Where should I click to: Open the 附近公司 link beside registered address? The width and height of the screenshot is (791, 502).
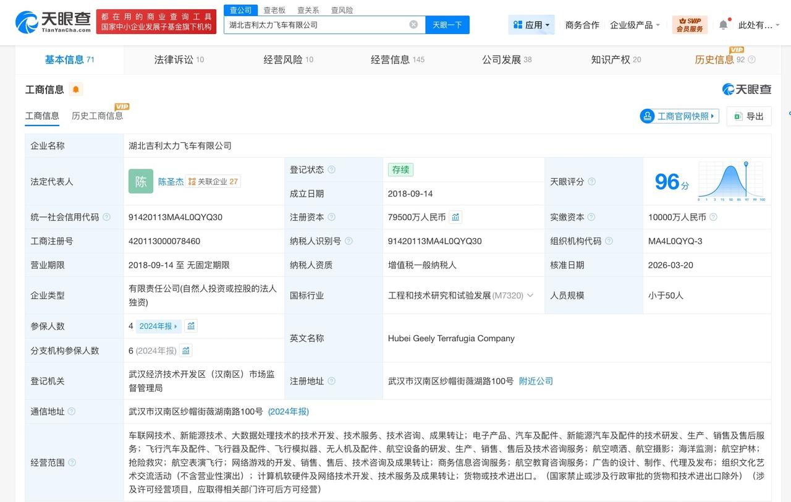(x=535, y=381)
